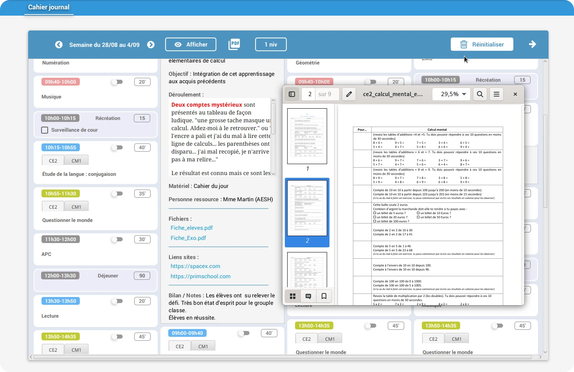Show bookmarks in PDF sidebar
The height and width of the screenshot is (372, 574).
coord(324,296)
